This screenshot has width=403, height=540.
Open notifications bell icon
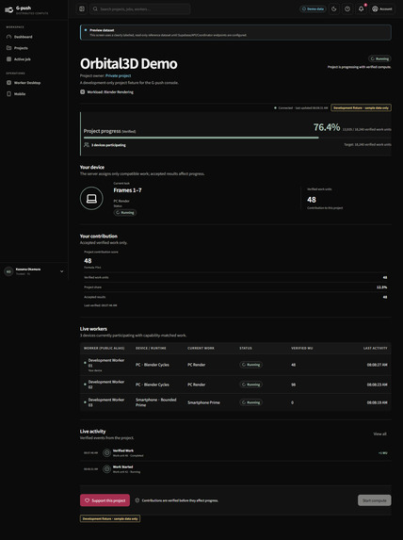tap(361, 9)
